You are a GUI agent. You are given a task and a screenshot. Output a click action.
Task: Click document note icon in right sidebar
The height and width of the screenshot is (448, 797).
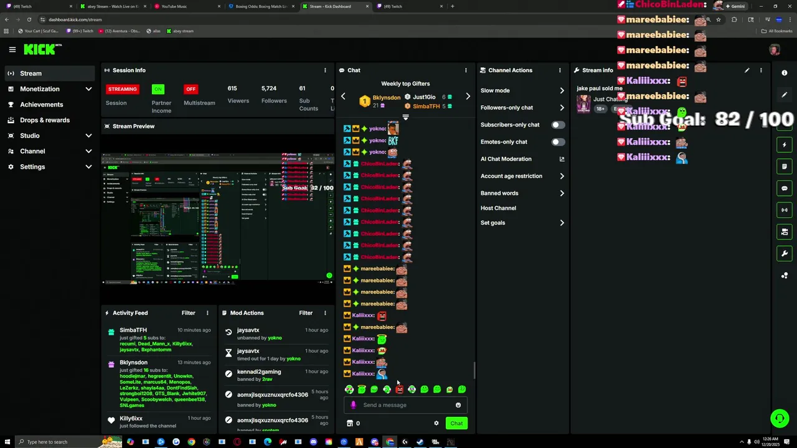(785, 166)
